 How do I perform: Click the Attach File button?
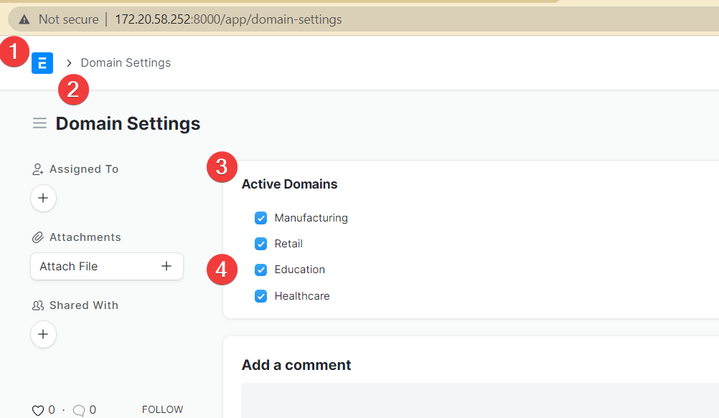pyautogui.click(x=68, y=266)
